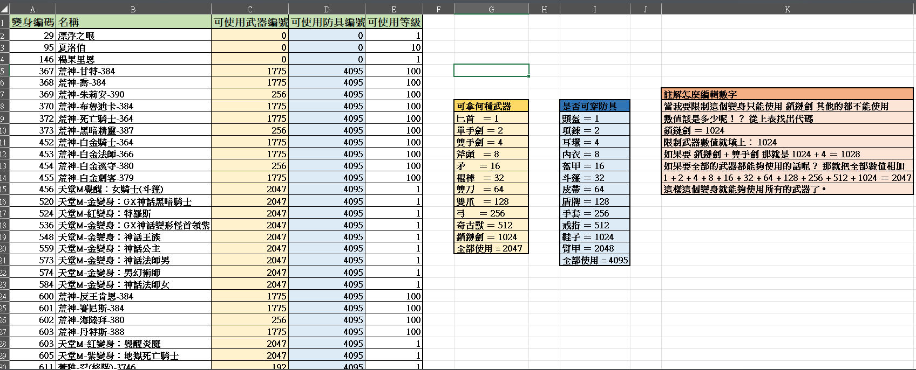Image resolution: width=916 pixels, height=370 pixels.
Task: Select row 15 header
Action: click(4, 190)
